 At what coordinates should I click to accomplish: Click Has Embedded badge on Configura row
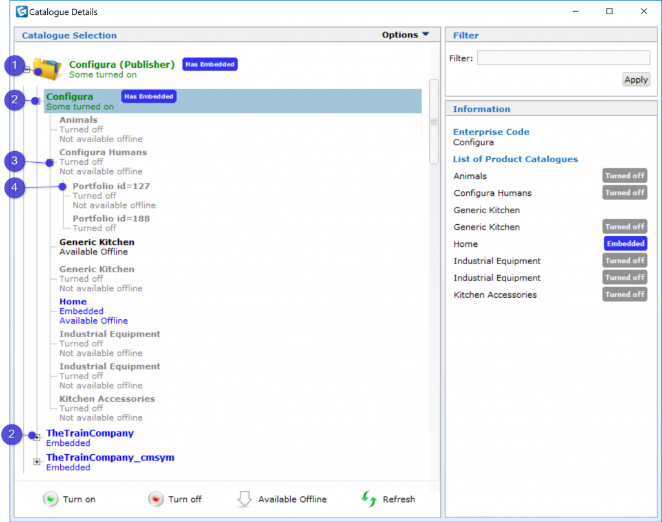pos(149,96)
